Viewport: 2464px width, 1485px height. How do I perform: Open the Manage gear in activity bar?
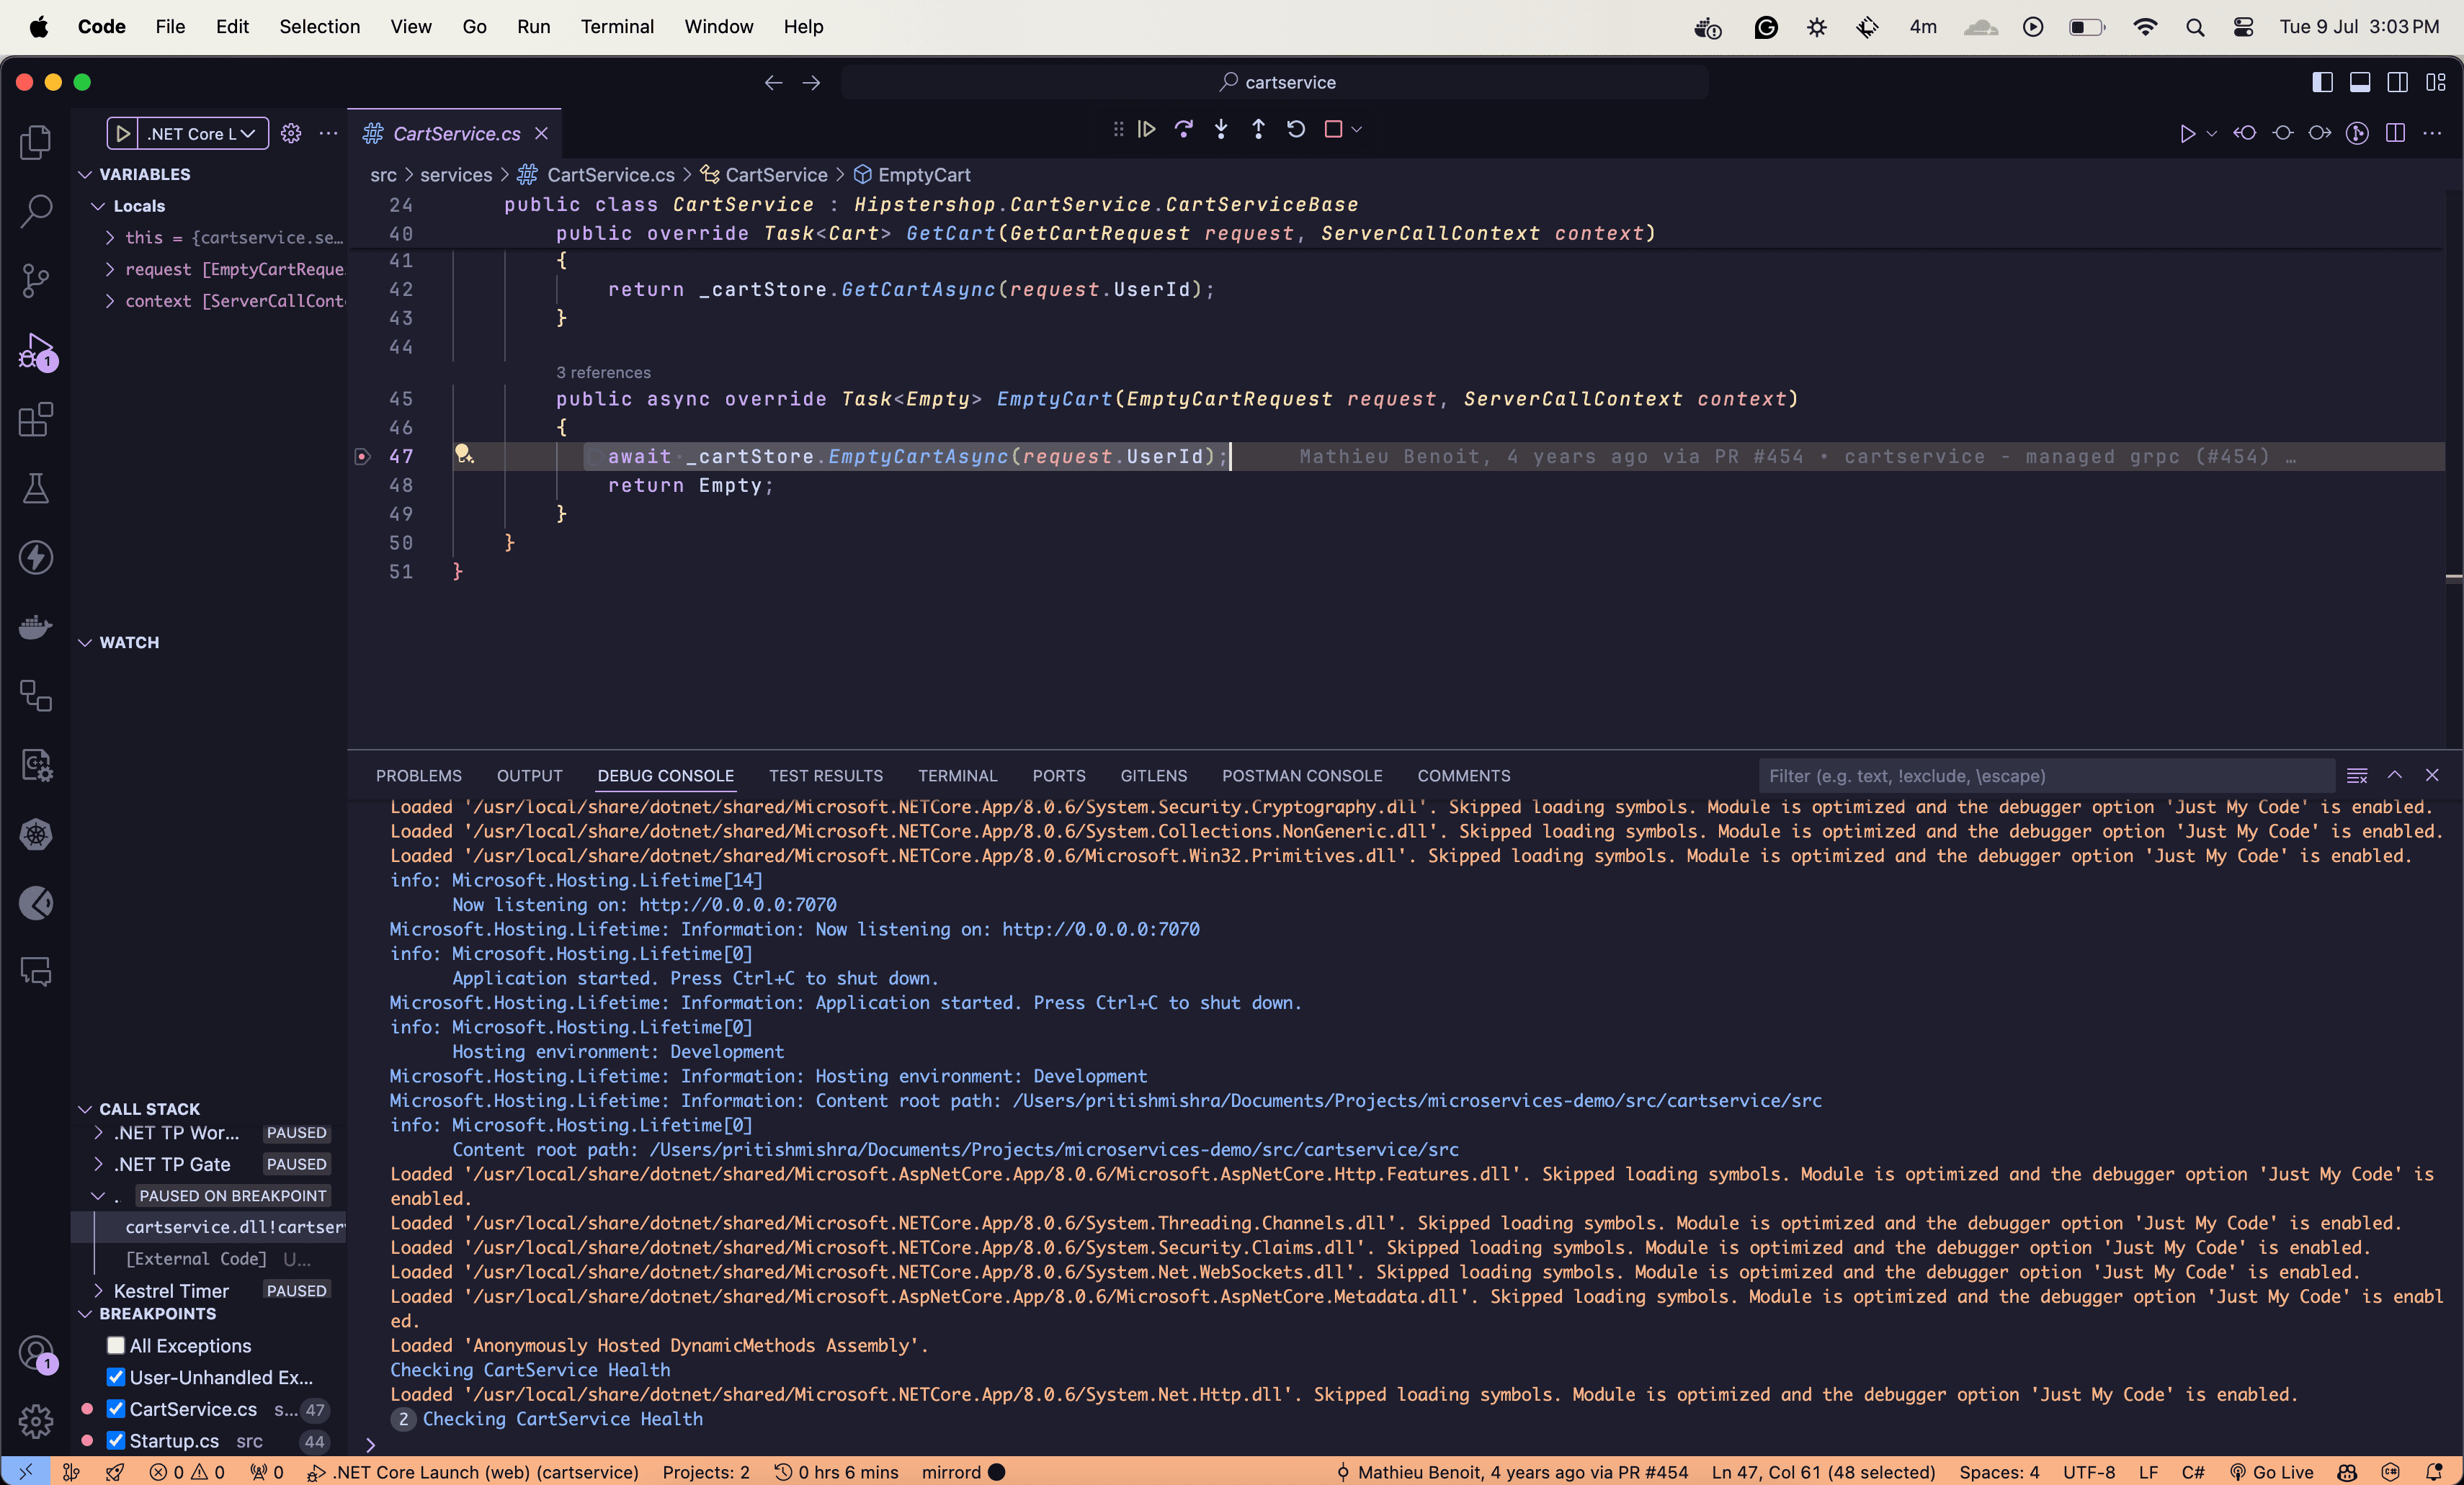(36, 1420)
